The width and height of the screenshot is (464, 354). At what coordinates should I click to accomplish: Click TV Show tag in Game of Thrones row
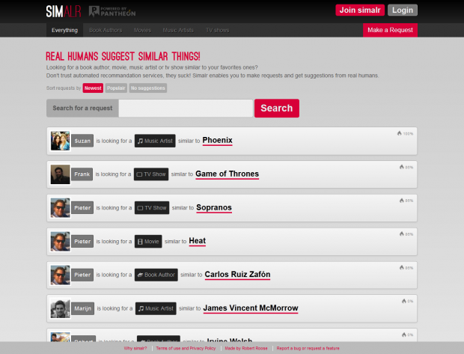click(151, 174)
